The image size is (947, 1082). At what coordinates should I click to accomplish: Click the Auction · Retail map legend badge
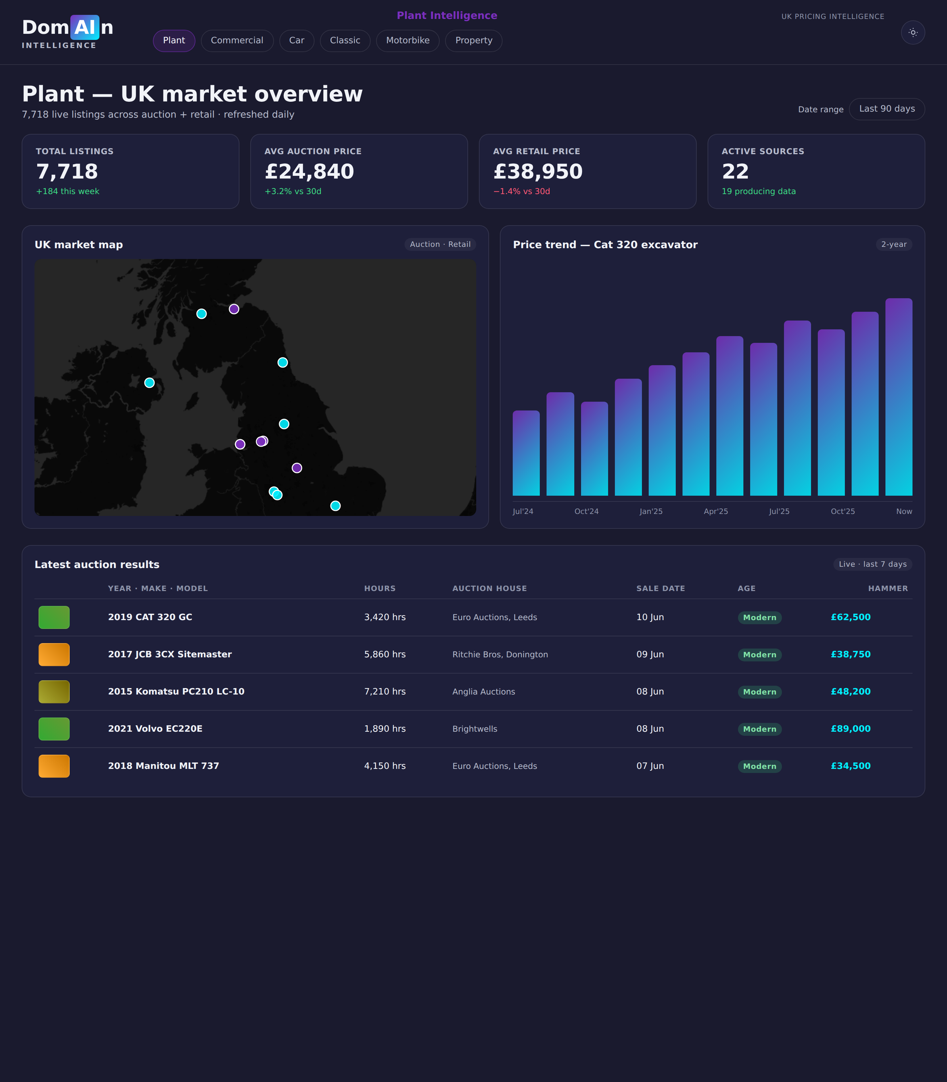coord(440,244)
